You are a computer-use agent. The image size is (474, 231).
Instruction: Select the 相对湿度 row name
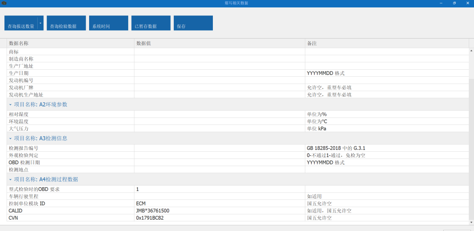point(19,114)
